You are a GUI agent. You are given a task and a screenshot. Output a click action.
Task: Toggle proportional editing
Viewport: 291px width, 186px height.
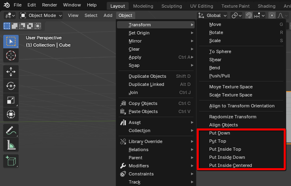pos(272,15)
